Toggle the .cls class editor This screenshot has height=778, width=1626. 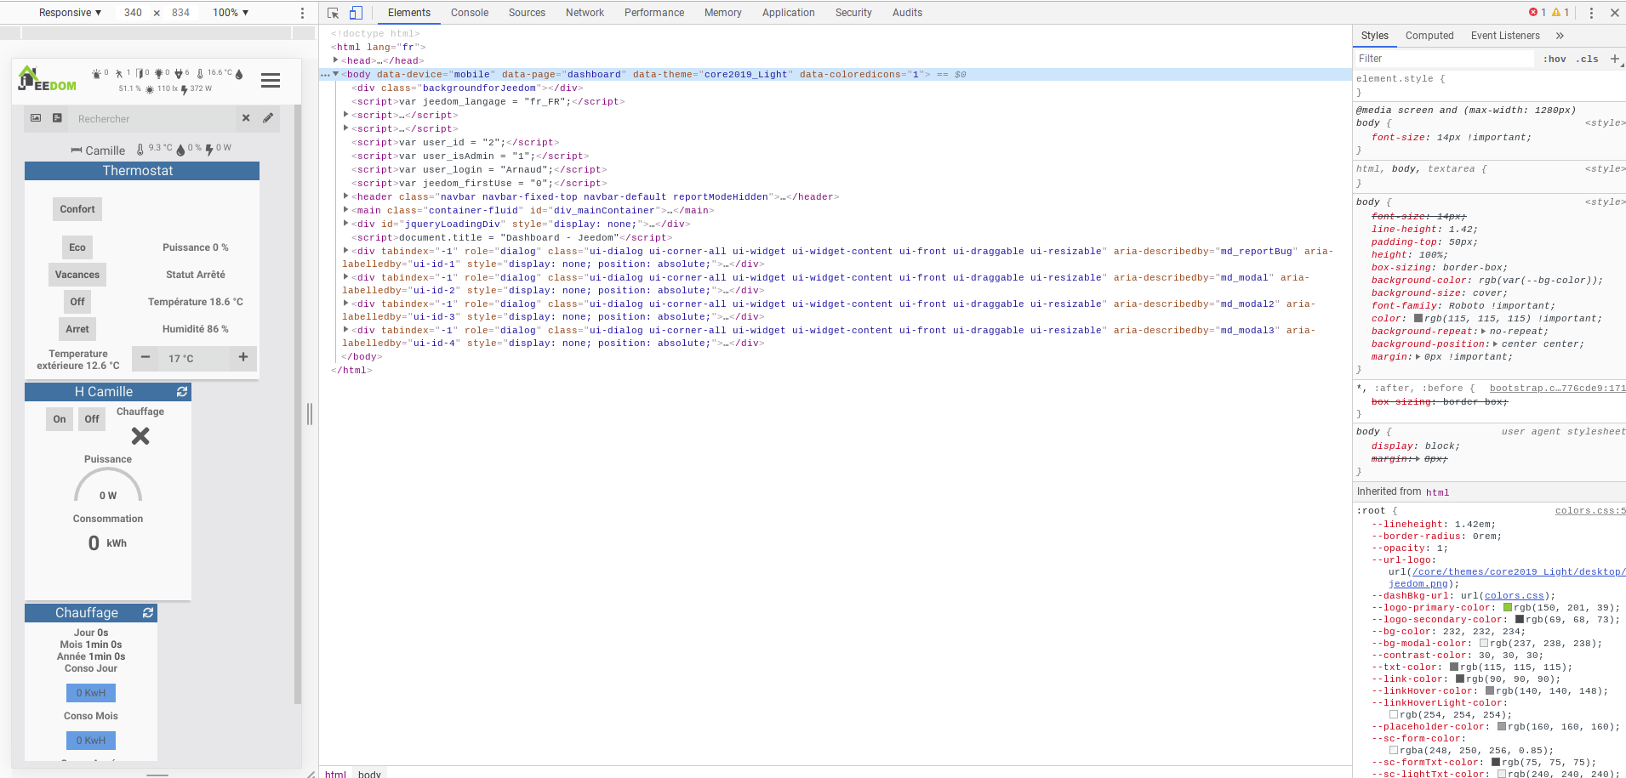(x=1587, y=59)
